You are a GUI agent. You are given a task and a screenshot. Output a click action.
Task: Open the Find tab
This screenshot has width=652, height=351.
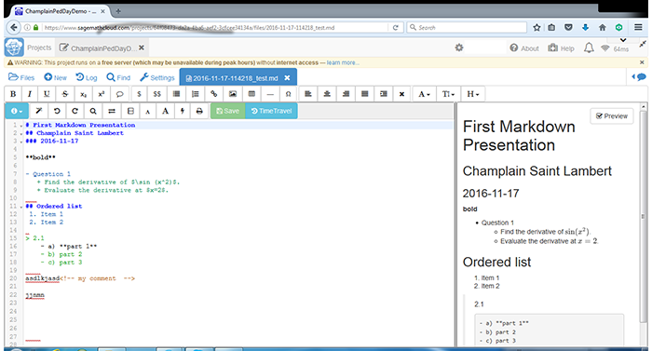(x=118, y=77)
